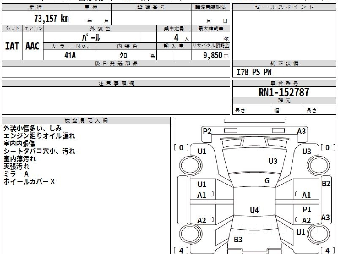Select the "走行" header cell
The width and height of the screenshot is (338, 254).
pos(35,7)
